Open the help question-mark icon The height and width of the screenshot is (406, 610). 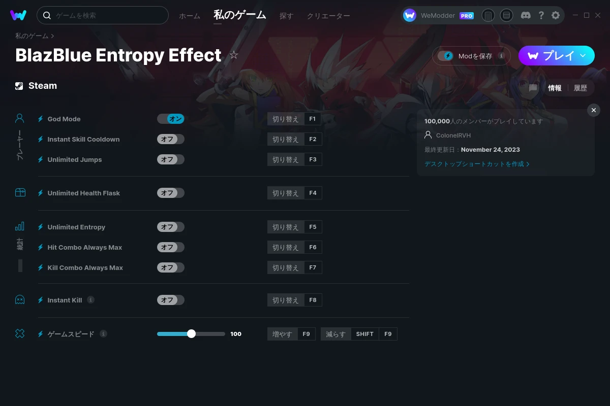(x=541, y=15)
